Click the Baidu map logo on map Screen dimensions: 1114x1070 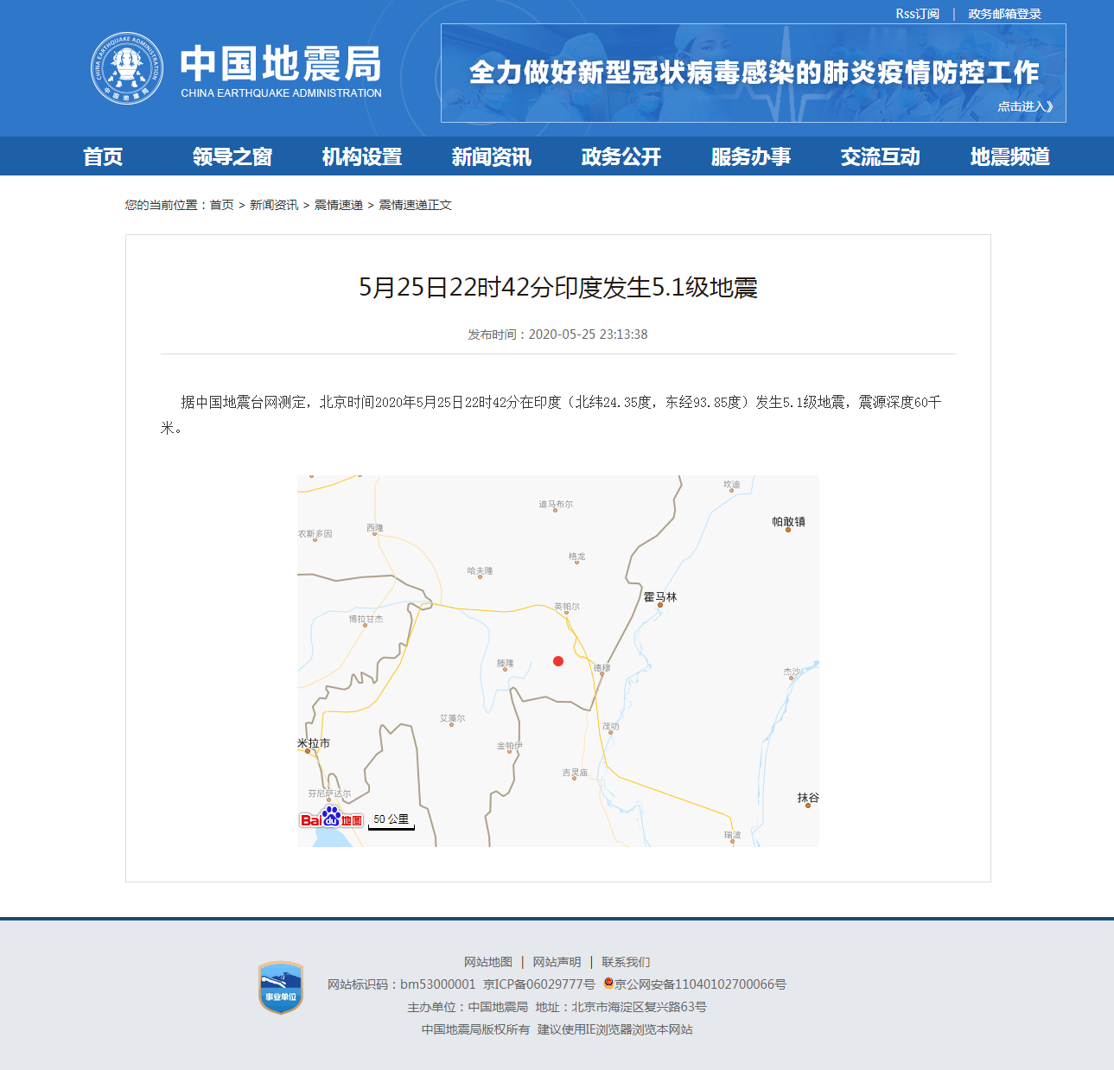point(331,818)
